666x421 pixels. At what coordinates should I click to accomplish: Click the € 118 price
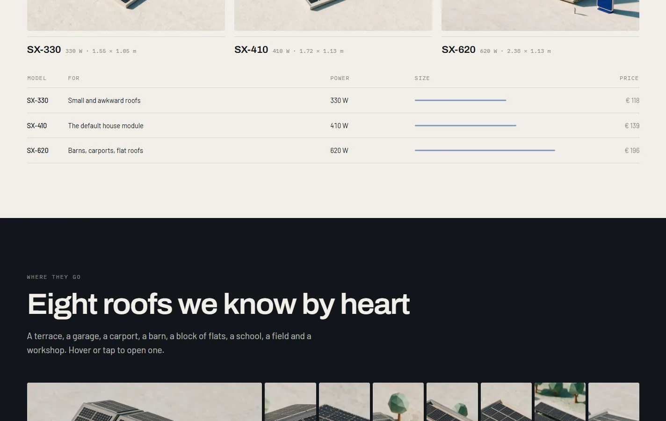tap(632, 101)
